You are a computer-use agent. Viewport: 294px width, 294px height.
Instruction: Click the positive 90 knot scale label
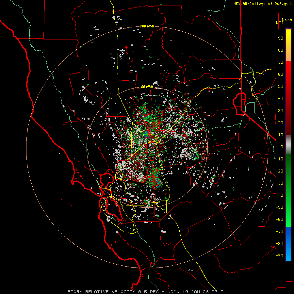[x=281, y=38]
